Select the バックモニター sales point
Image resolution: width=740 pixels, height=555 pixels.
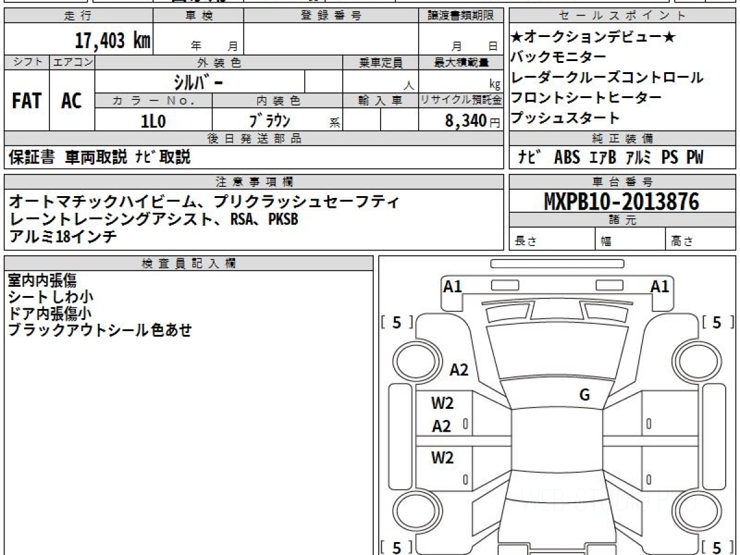point(559,57)
